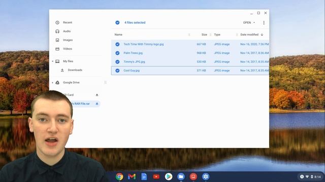Uncheck the Palm Trees.jpg checkmark
Screen dimensions: 325x182
click(117, 53)
